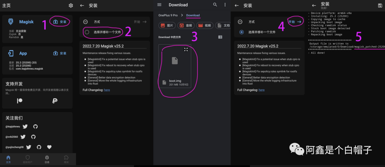Tap the greyed-out 开始 arrow button
The height and width of the screenshot is (167, 385).
point(140,22)
